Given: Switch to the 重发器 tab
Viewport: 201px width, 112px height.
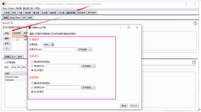Looking at the screenshot, I should 36,13.
